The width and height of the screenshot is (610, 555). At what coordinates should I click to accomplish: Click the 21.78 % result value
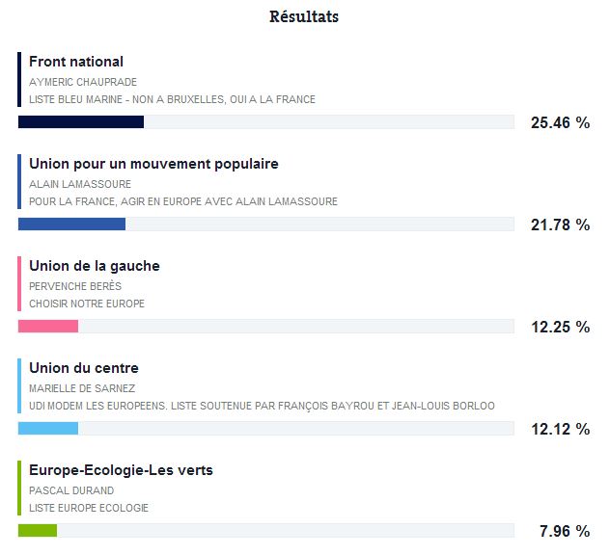tap(560, 225)
